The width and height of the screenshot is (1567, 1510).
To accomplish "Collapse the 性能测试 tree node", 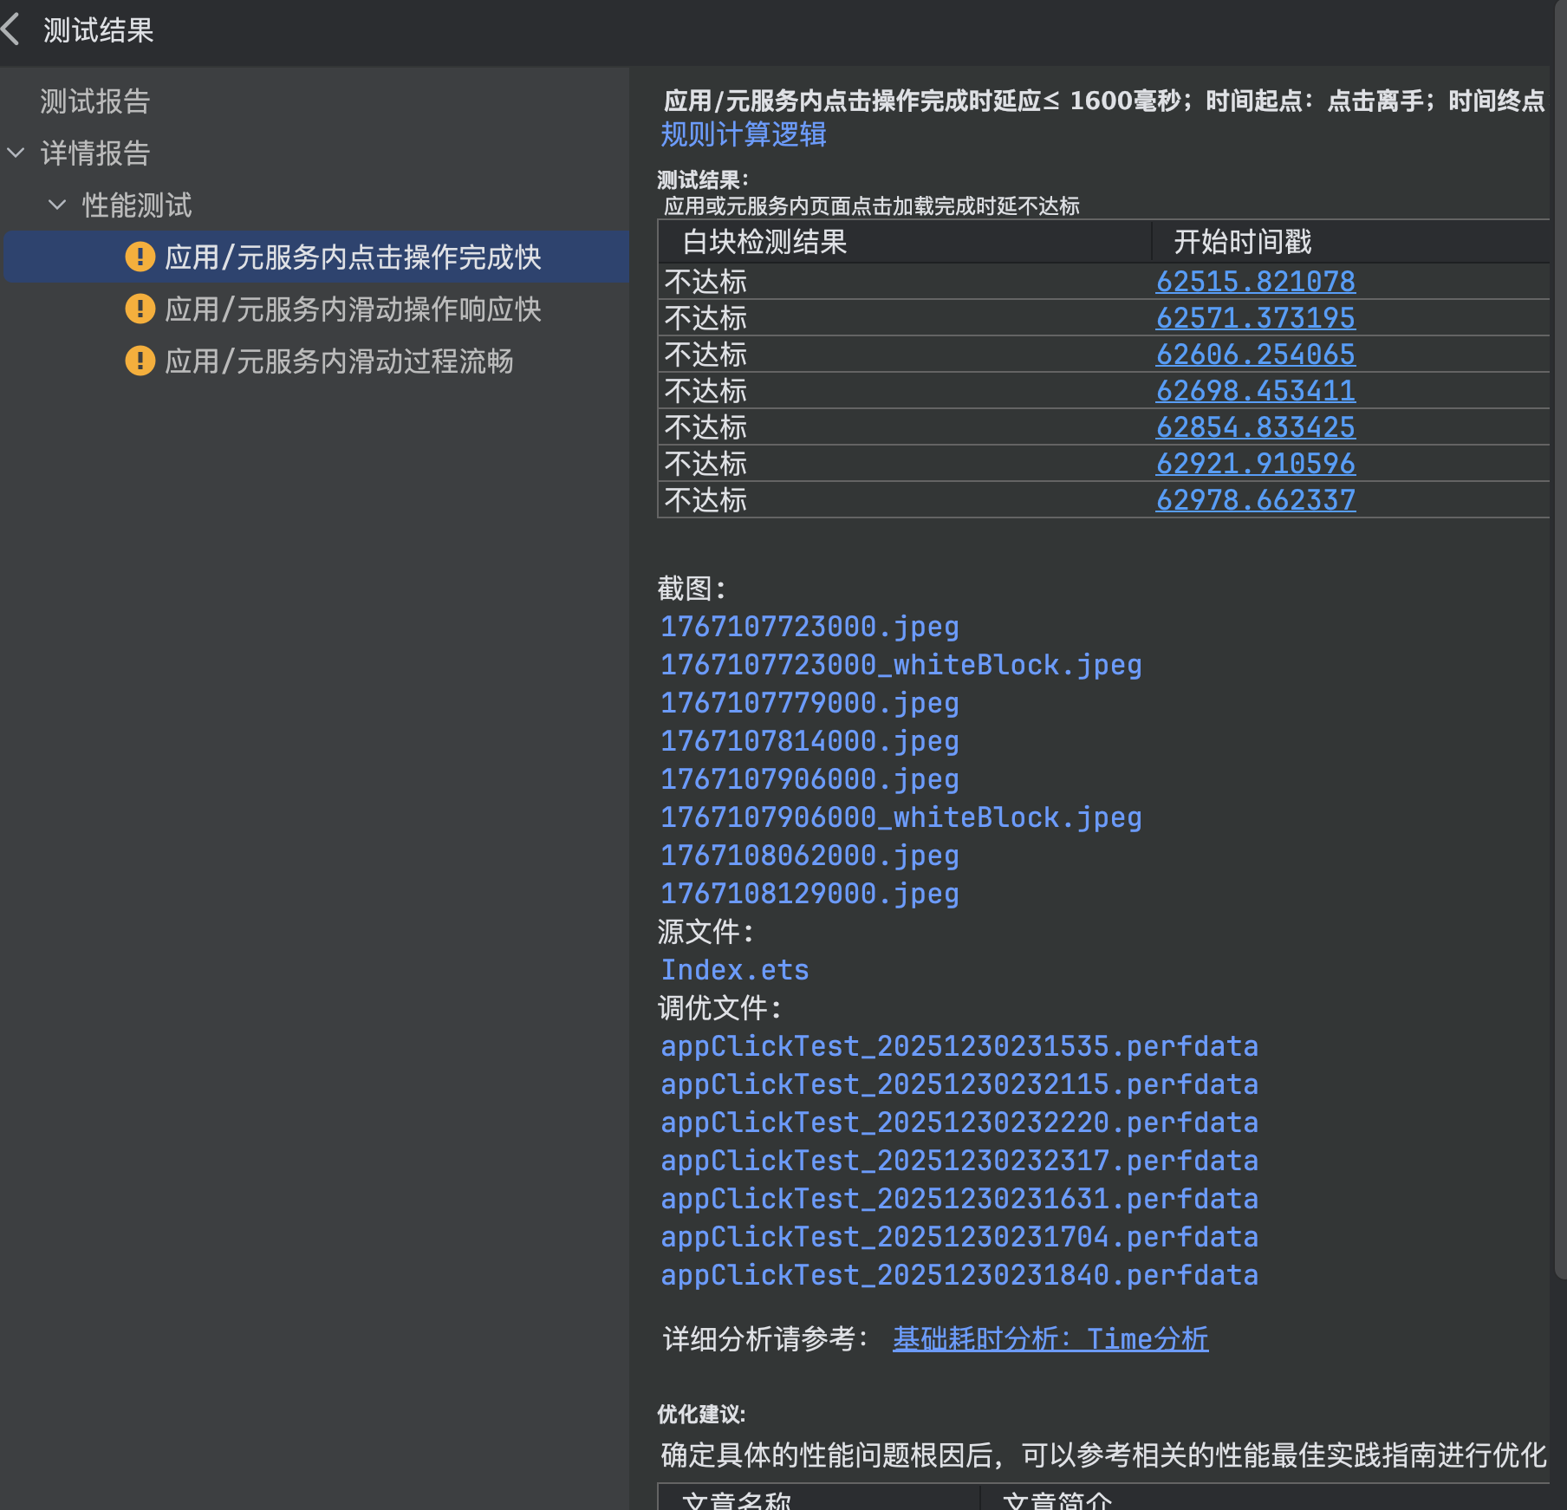I will [x=57, y=205].
